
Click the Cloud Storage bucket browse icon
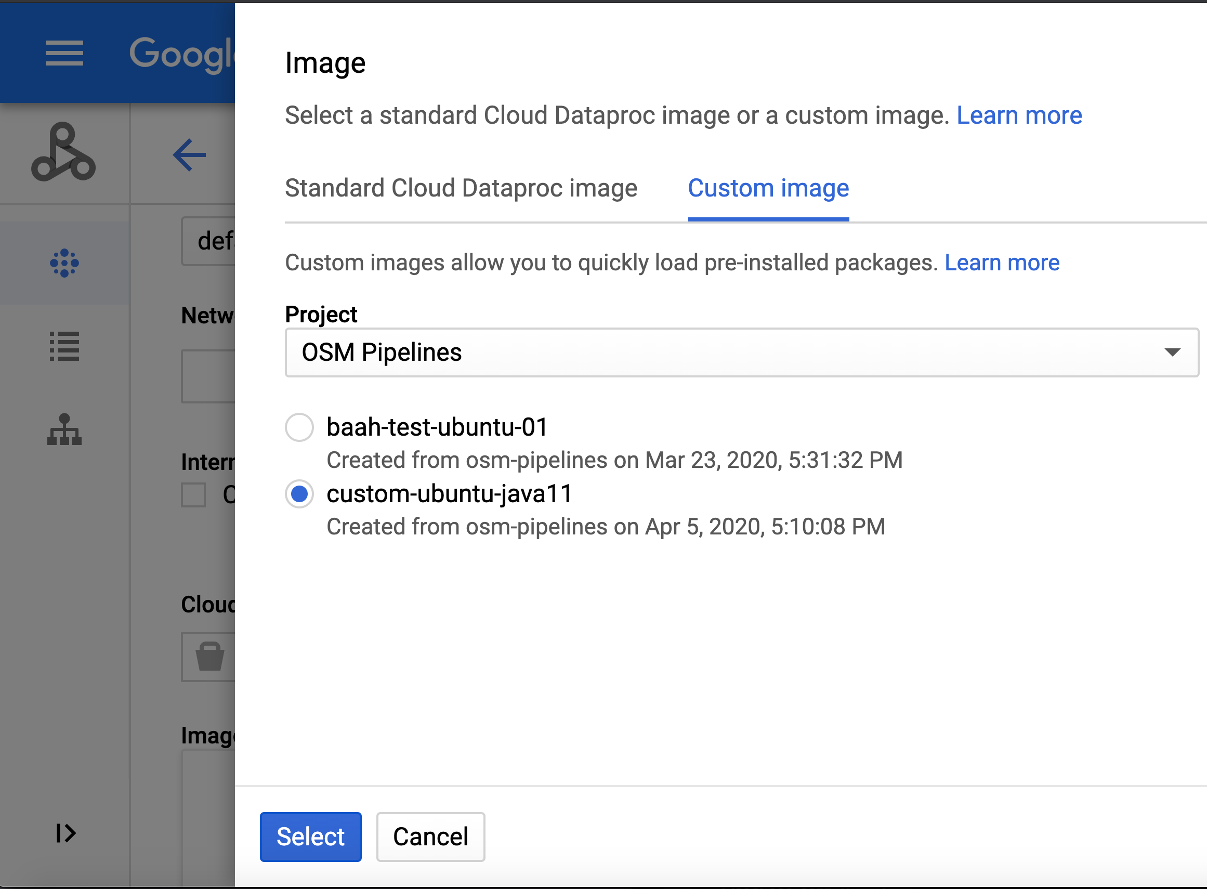point(210,658)
